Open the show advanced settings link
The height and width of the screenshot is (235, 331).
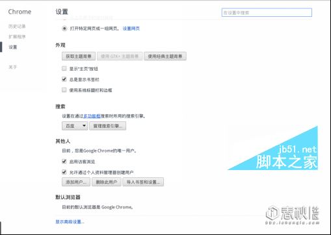[x=70, y=222]
